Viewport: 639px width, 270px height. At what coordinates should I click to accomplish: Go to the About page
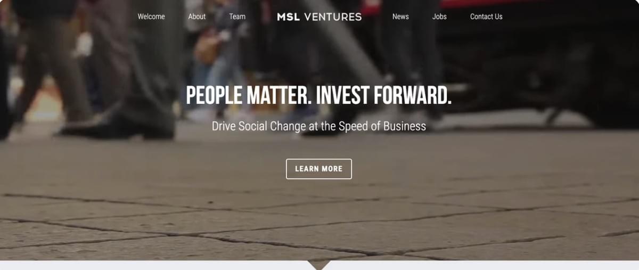(x=196, y=17)
